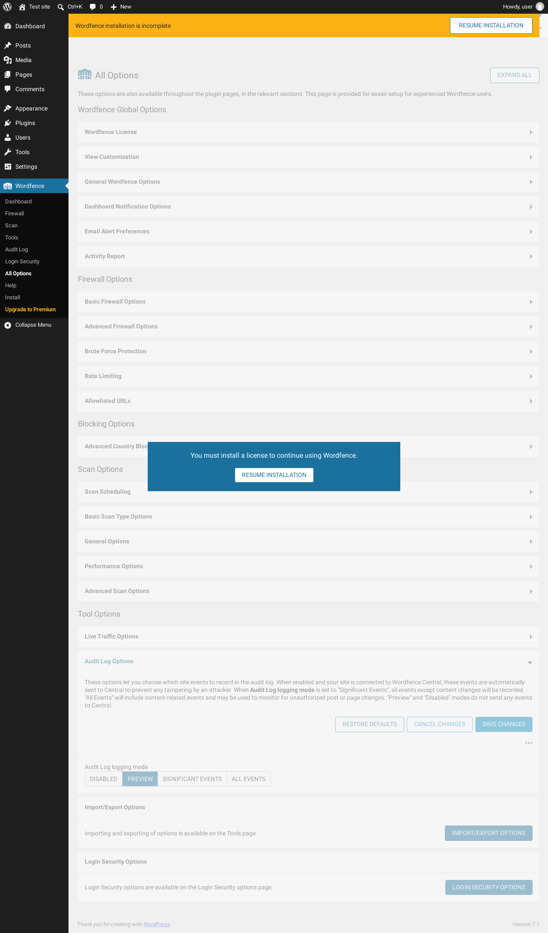Screen dimensions: 548x933
Task: Click the Restore Defaults button
Action: coord(369,724)
